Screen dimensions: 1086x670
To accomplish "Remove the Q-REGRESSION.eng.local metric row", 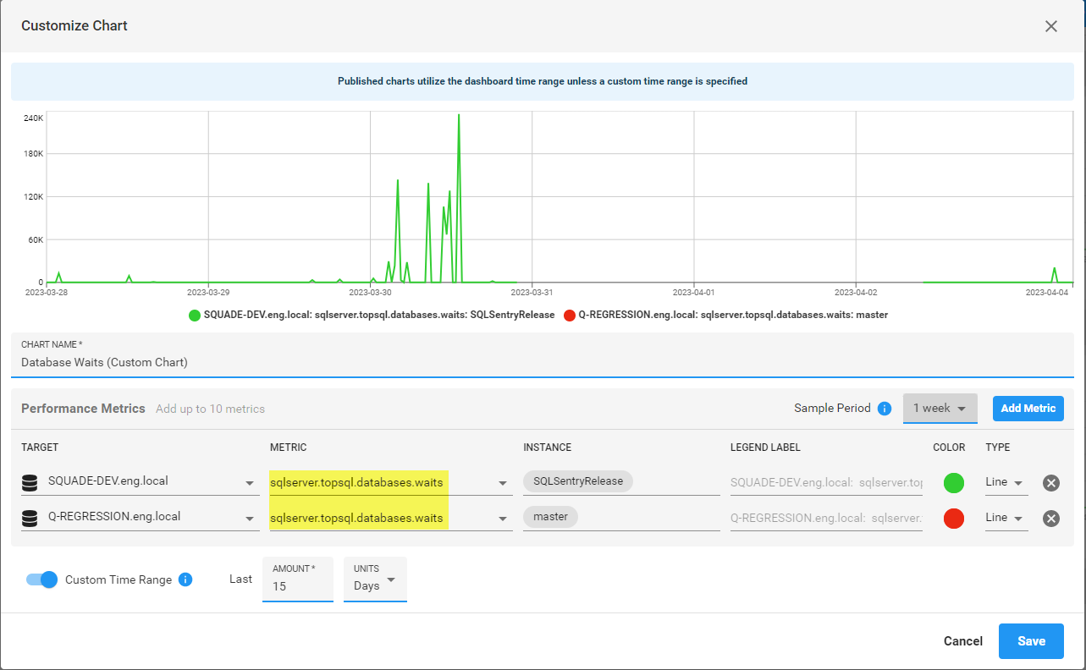I will (1051, 519).
